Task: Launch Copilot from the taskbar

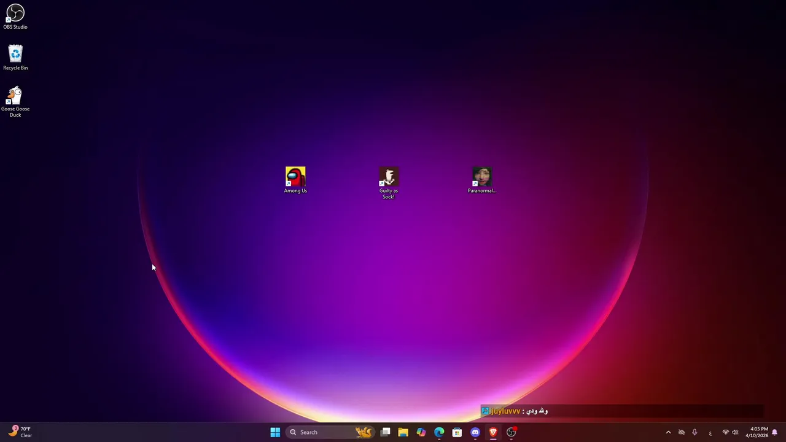Action: (x=421, y=432)
